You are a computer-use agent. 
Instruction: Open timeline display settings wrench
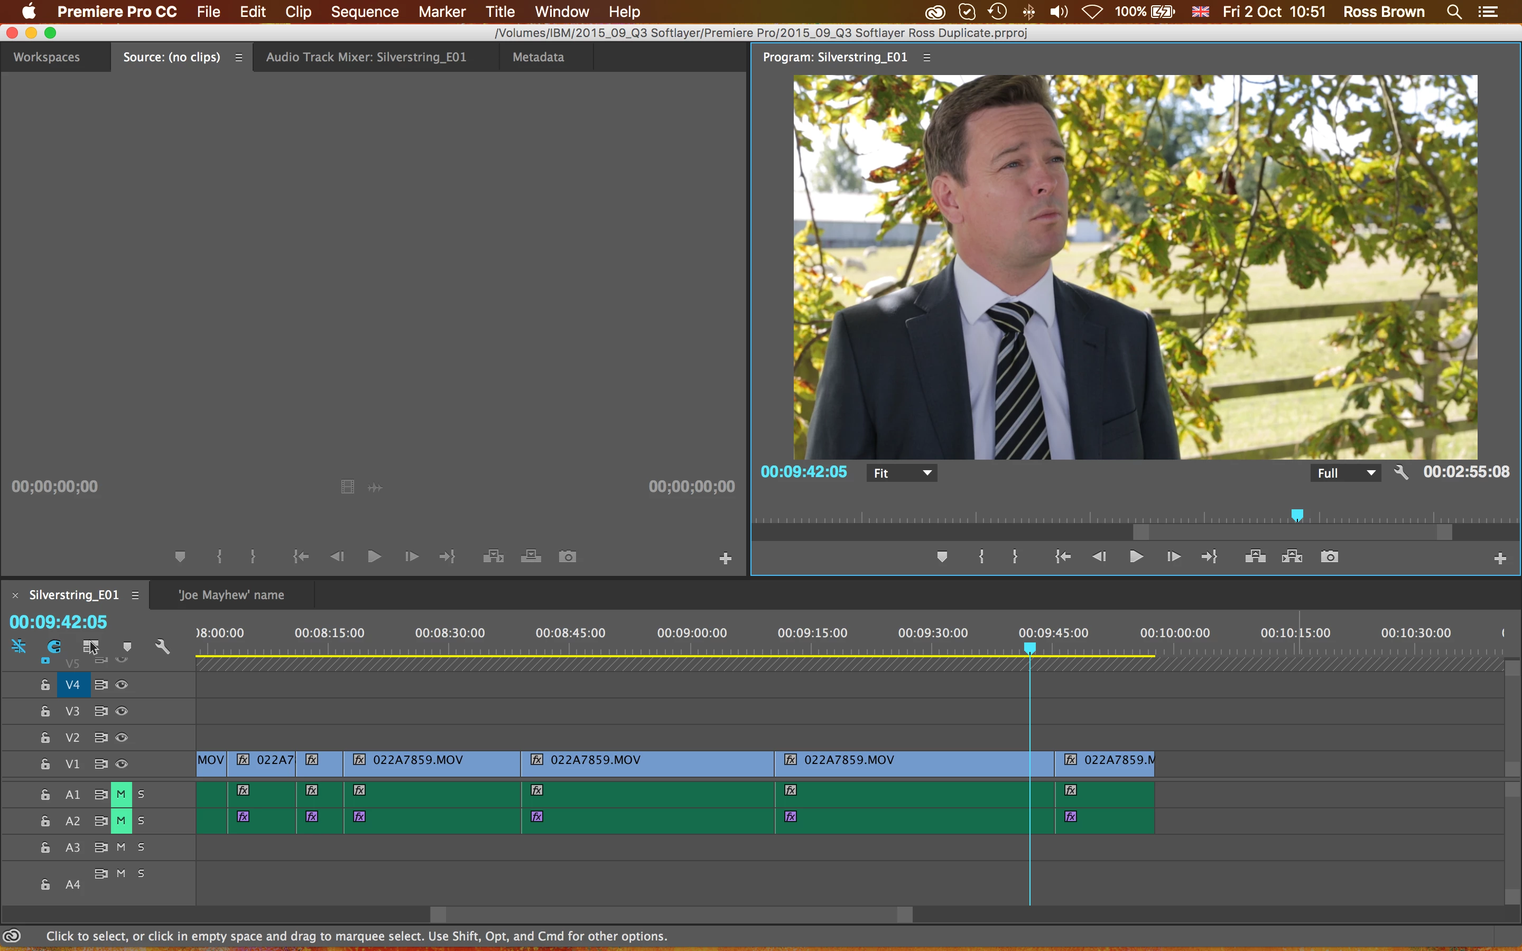coord(162,646)
